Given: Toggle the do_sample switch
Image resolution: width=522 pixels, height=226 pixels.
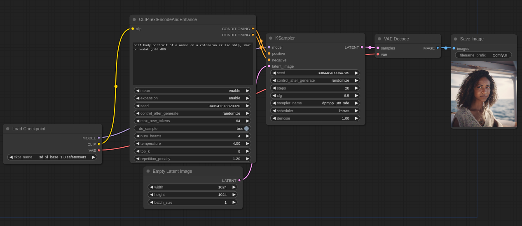Looking at the screenshot, I should click(x=246, y=128).
